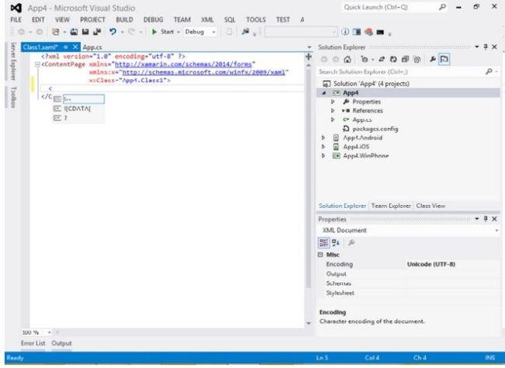Click Collapse All in Solution Explorer
This screenshot has height=368, width=505.
(x=405, y=59)
